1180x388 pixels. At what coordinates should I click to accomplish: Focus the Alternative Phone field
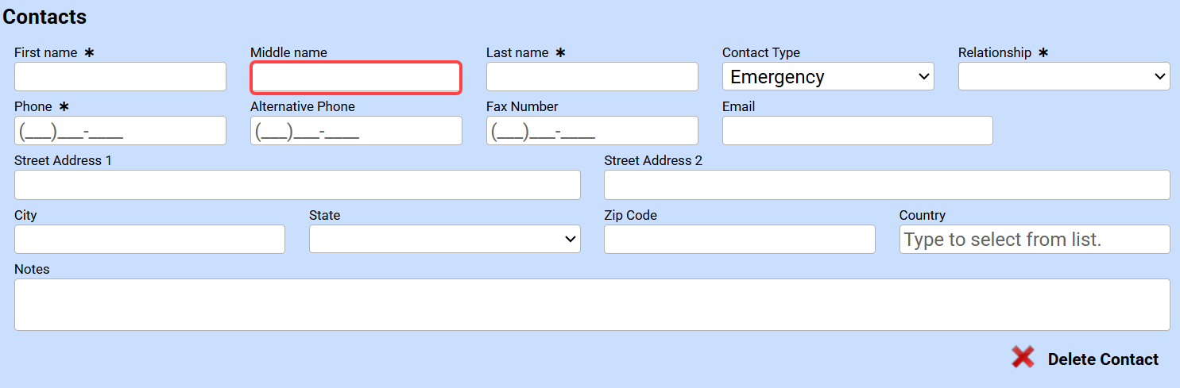tap(356, 131)
